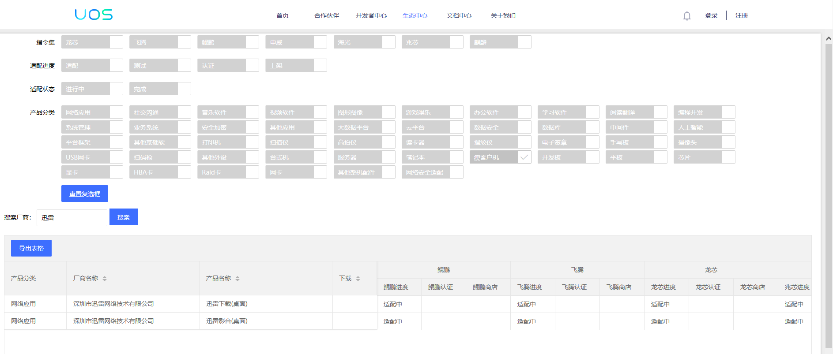Click the 重置复选框 button
This screenshot has width=833, height=354.
click(x=85, y=194)
